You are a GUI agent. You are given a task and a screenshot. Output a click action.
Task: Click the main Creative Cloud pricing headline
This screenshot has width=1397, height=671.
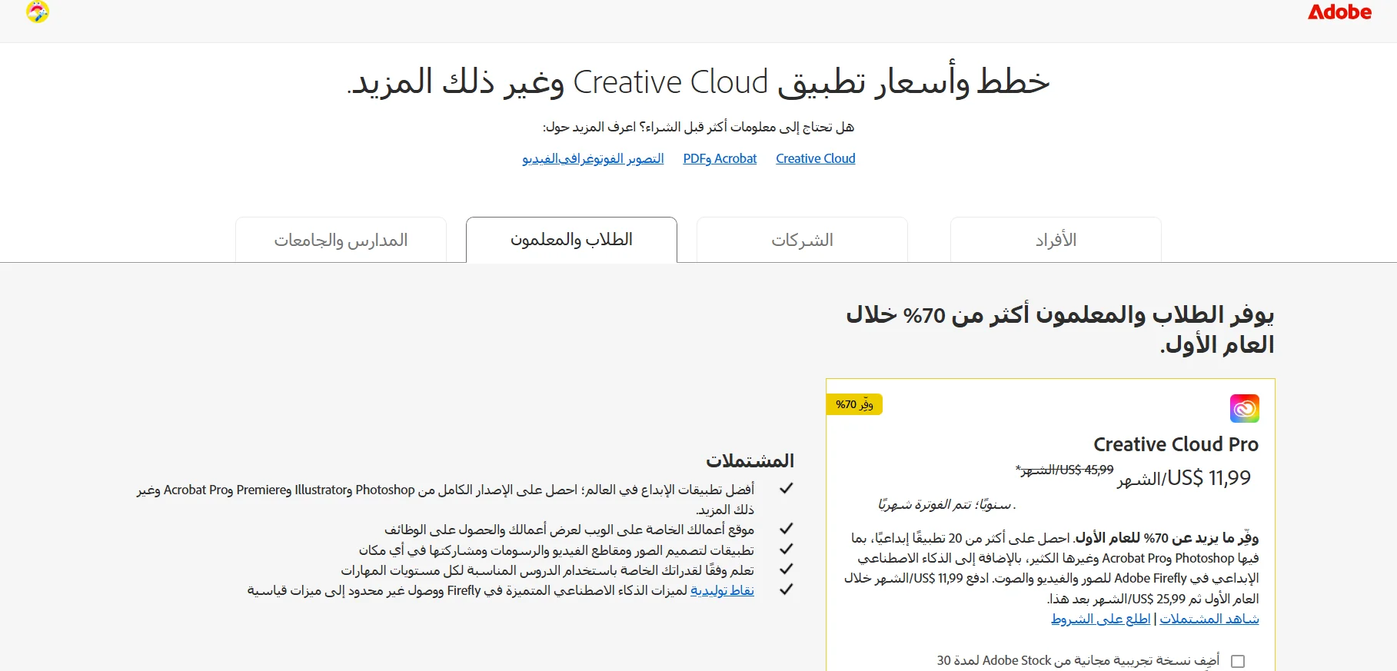point(698,81)
